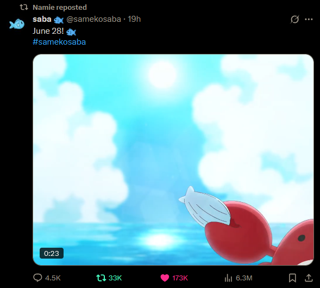Open the #samekosaba hashtag link

pos(59,42)
